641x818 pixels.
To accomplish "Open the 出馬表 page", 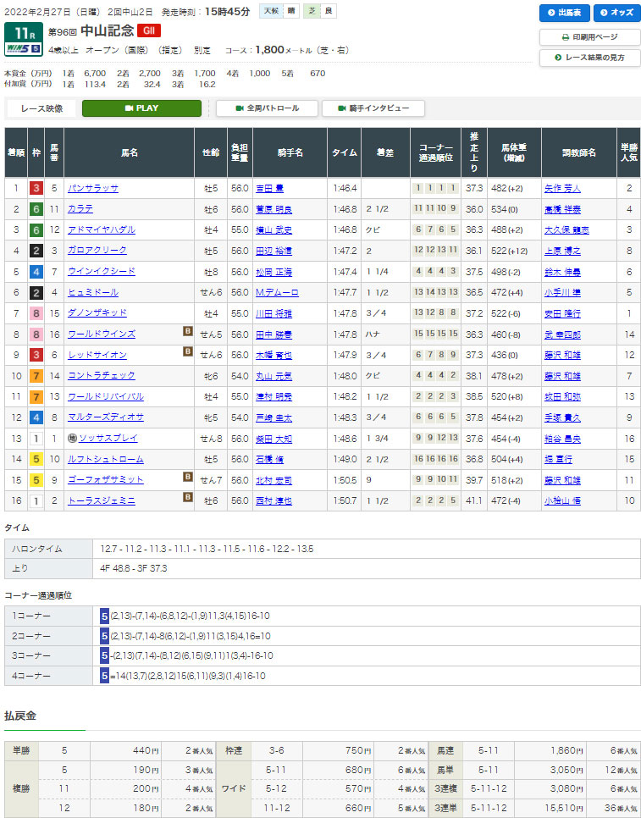I will (564, 13).
